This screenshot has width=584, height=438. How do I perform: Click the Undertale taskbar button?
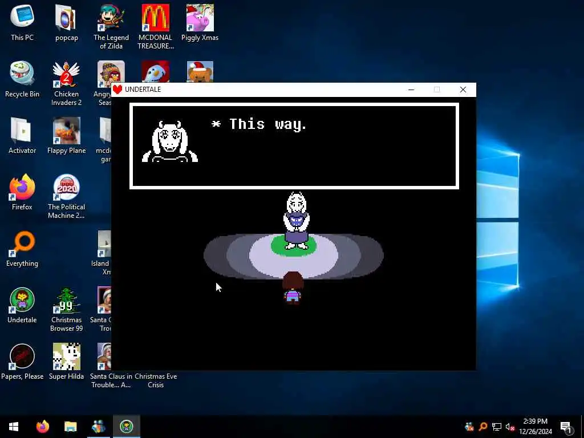pos(127,427)
